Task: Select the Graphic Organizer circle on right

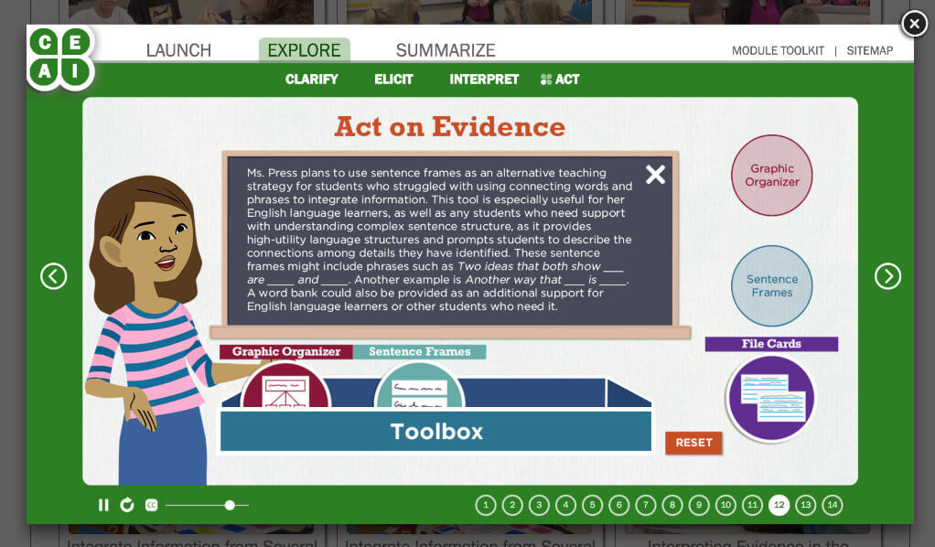Action: [771, 175]
